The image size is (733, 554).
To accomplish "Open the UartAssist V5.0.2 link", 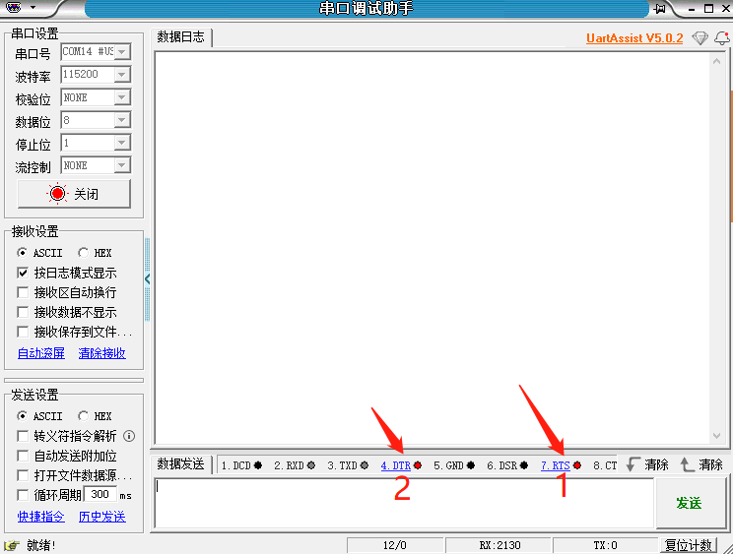I will (x=633, y=38).
